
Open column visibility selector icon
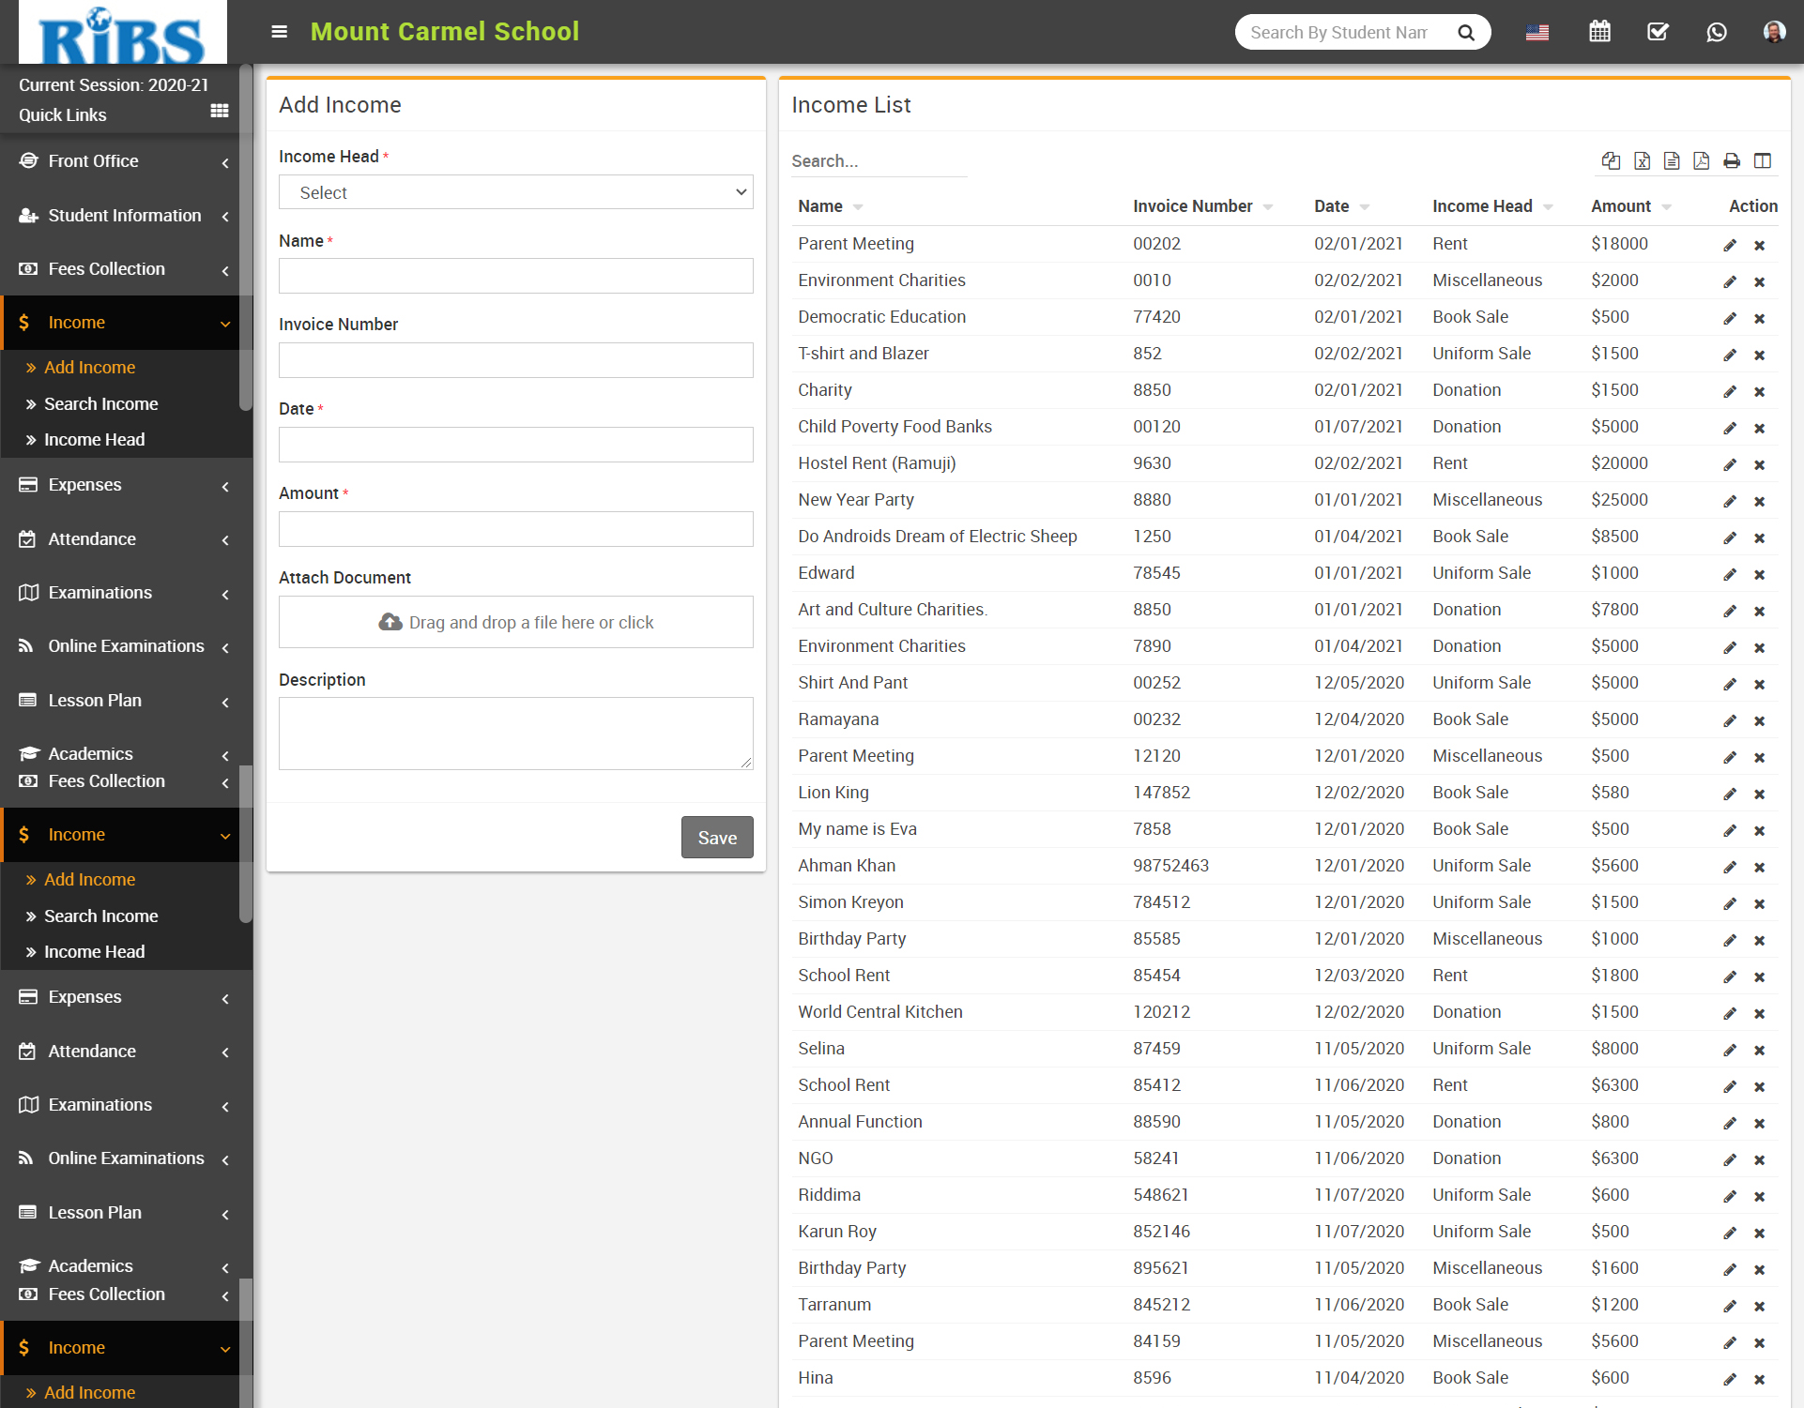(x=1763, y=161)
